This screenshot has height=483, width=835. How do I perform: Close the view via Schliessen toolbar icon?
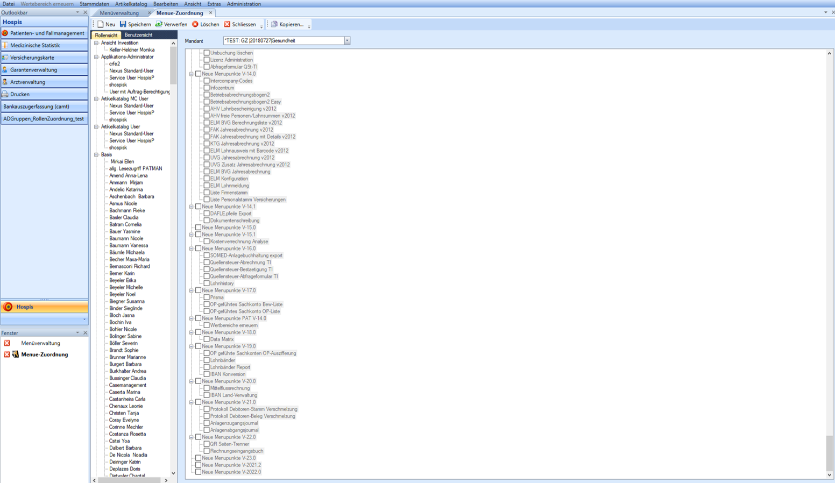(227, 24)
